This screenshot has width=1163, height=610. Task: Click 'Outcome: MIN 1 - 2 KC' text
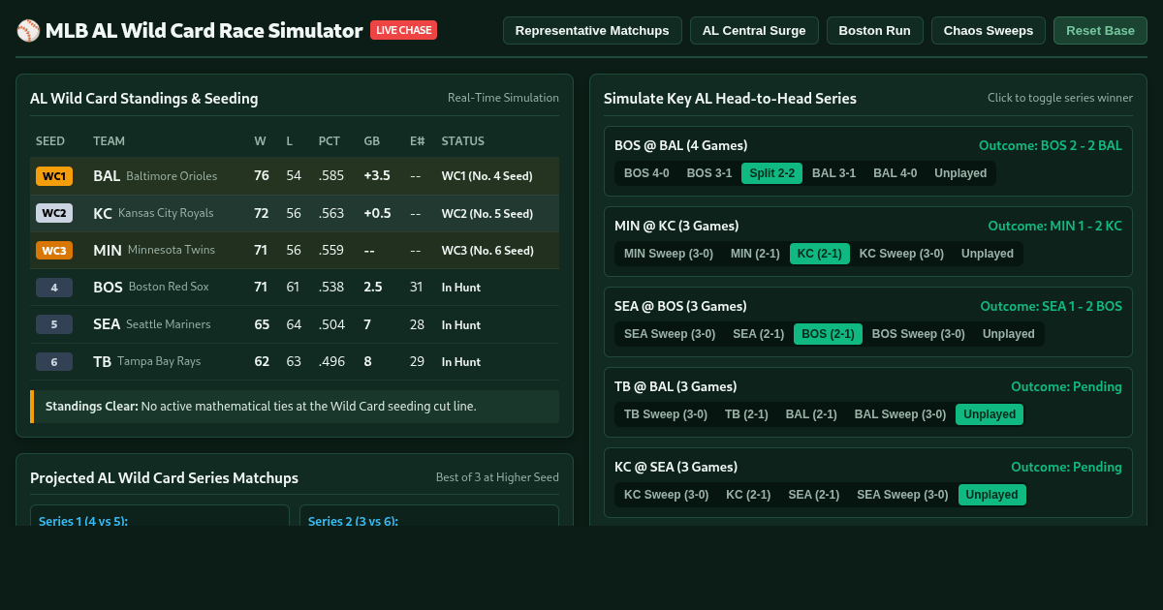[1055, 226]
